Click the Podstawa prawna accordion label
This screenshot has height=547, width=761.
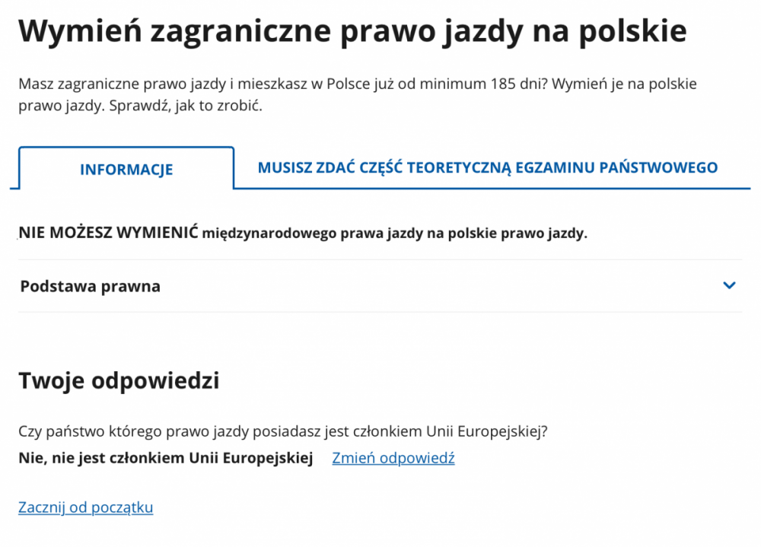(91, 287)
